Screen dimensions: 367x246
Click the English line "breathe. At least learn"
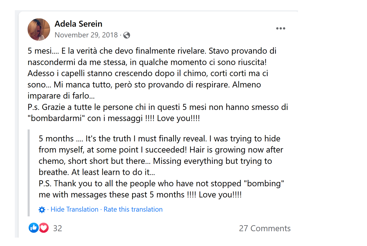[97, 172]
